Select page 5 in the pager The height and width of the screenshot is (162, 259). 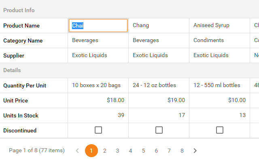[x=143, y=151]
